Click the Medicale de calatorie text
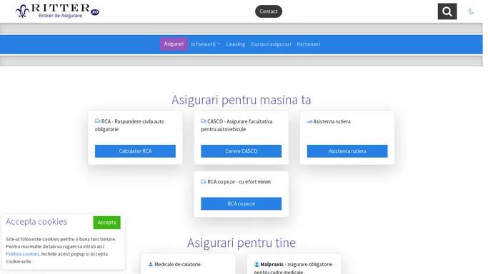 [x=178, y=265]
